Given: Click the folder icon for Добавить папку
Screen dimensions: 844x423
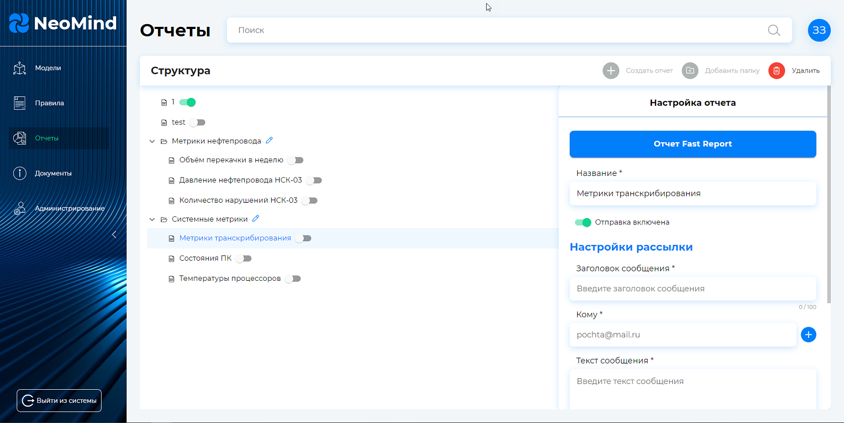Looking at the screenshot, I should coord(690,71).
